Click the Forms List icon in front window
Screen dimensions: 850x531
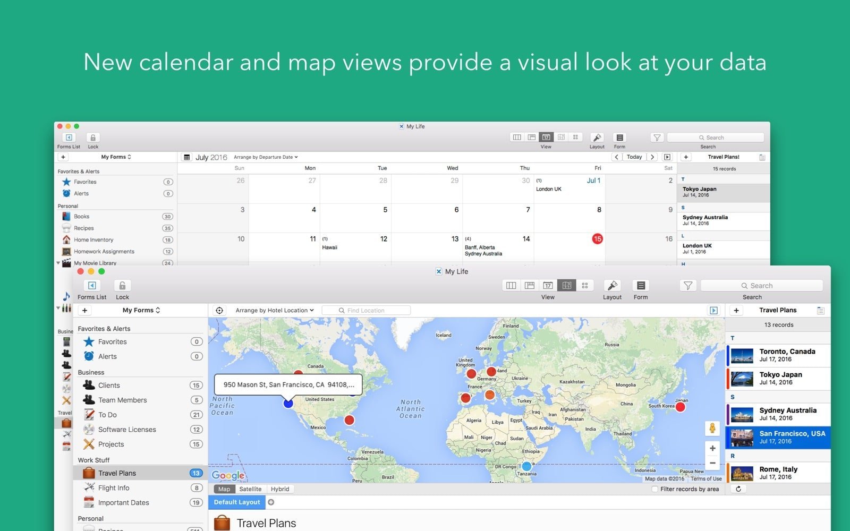pos(92,286)
